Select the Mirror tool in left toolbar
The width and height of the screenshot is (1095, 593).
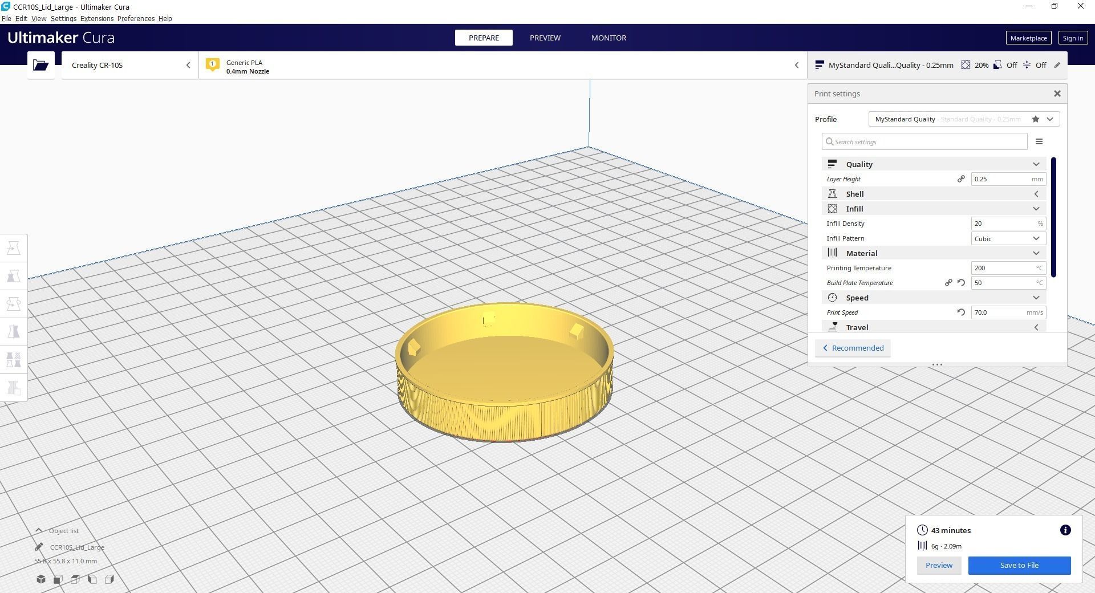(14, 332)
